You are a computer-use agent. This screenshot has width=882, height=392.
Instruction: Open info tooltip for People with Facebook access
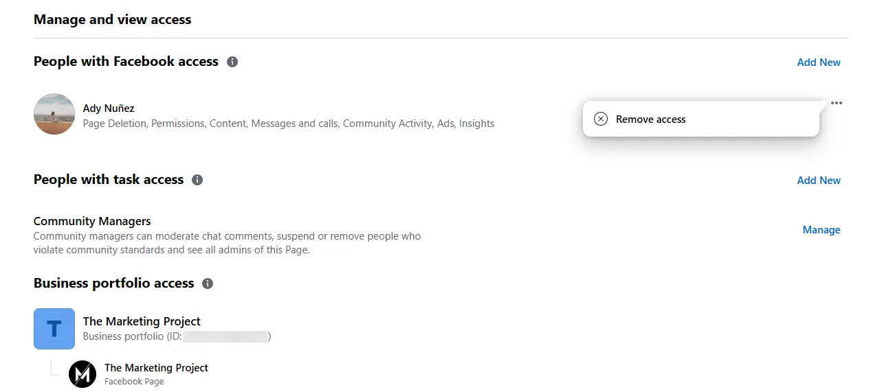click(x=232, y=62)
